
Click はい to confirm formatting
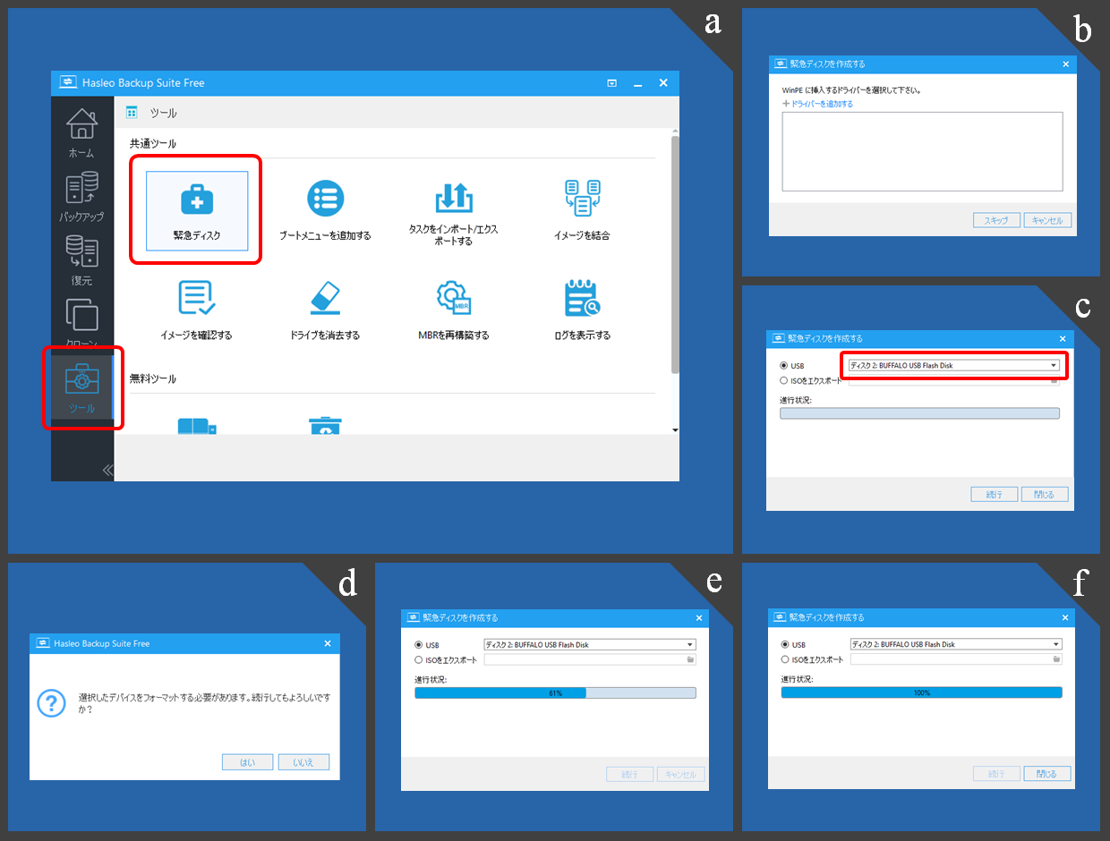(247, 762)
